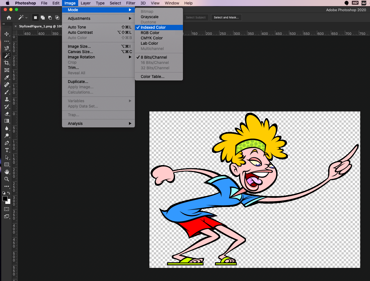This screenshot has height=281, width=370.
Task: Click the Select and Mask button
Action: pos(226,17)
